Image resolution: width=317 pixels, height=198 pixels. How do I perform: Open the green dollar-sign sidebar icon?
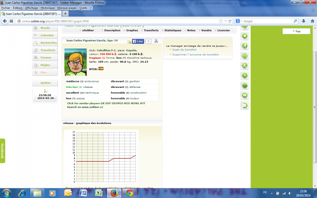(245, 75)
